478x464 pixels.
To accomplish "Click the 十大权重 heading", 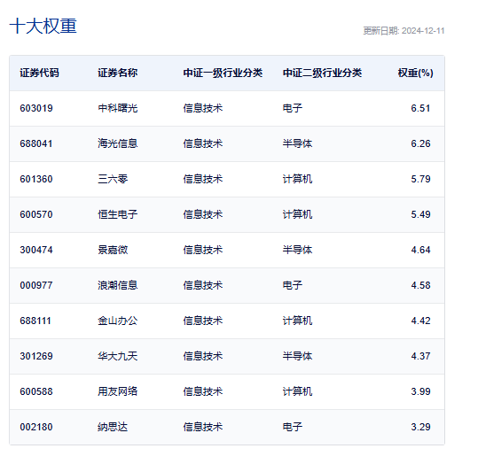I will pos(43,27).
